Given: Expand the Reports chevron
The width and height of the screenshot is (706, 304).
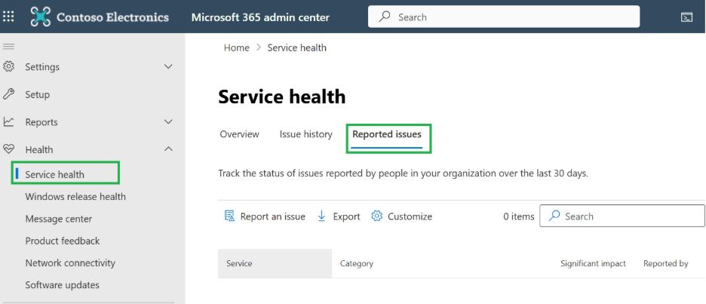Looking at the screenshot, I should tap(168, 121).
